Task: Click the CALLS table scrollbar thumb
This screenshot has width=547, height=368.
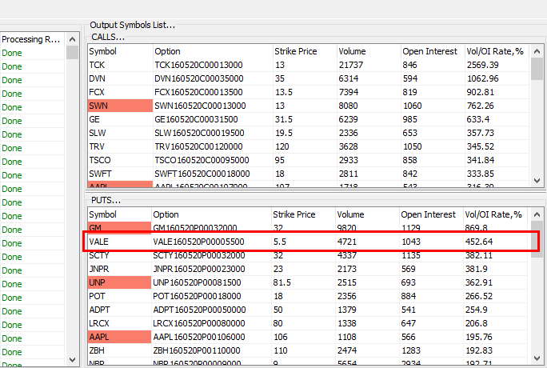Action: coord(537,69)
